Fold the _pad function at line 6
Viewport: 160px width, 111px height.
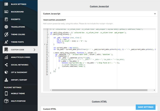tap(49, 38)
